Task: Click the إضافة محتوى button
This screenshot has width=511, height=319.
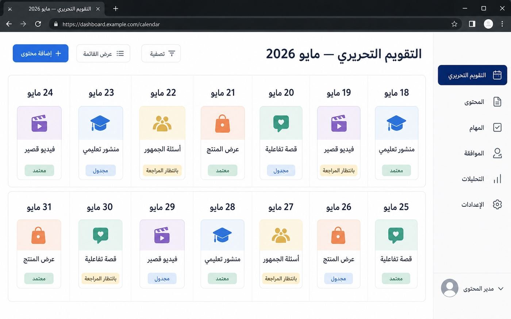Action: coord(41,53)
